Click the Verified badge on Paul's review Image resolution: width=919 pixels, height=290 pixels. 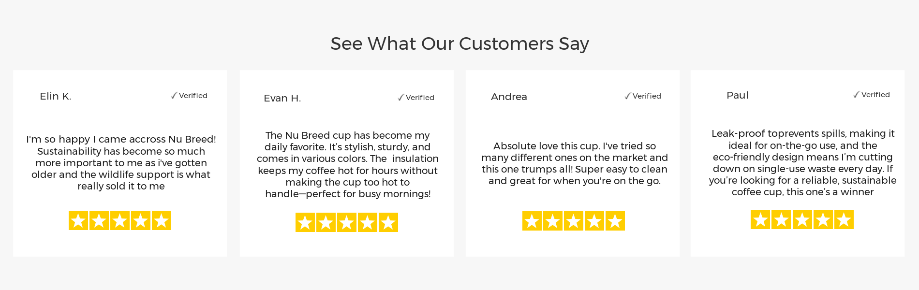[x=872, y=95]
